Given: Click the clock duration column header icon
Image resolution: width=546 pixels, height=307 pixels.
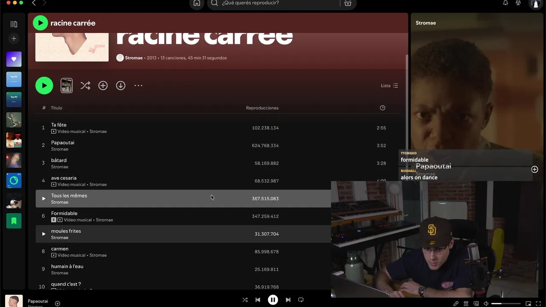Looking at the screenshot, I should pos(383,108).
